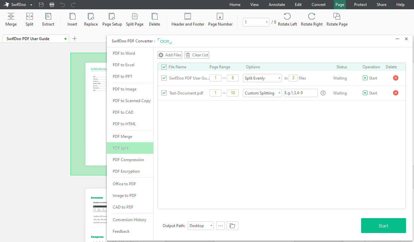Viewport: 414px width, 242px height.
Task: Select PDF to Word in converter sidebar
Action: (130, 53)
